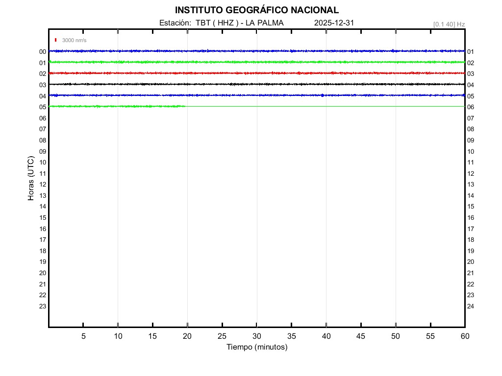Click the red seismic trace for hour 02

click(256, 73)
